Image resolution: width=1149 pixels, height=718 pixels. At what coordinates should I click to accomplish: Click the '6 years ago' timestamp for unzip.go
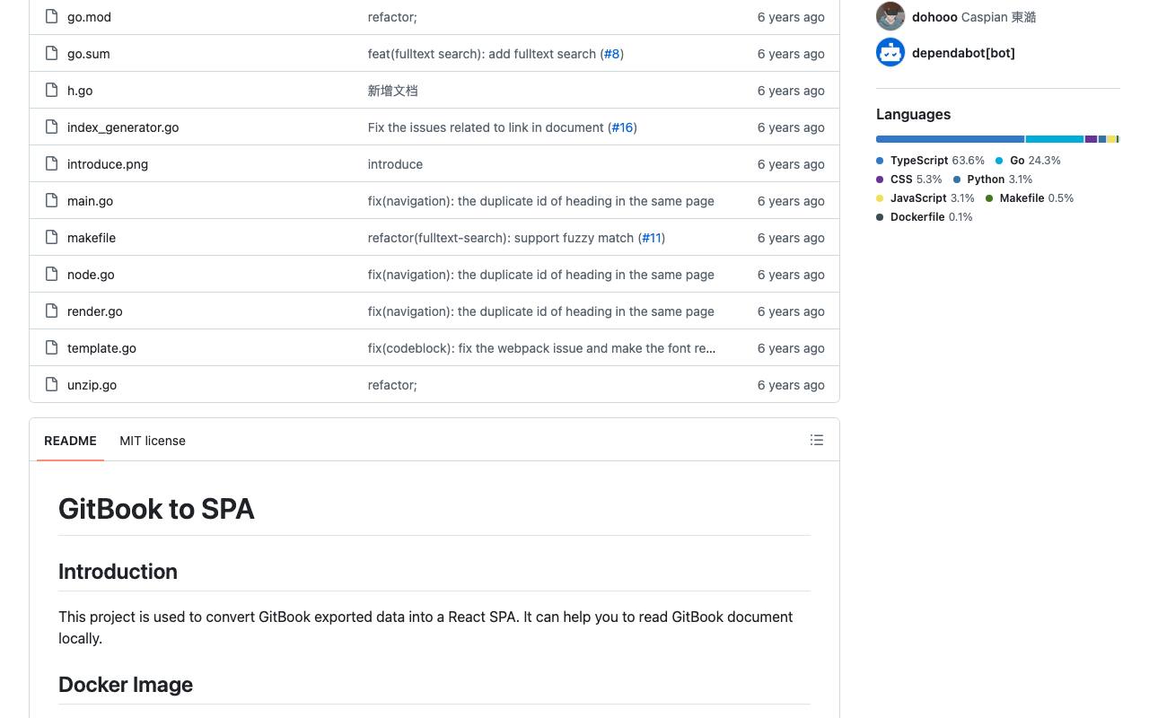pyautogui.click(x=791, y=385)
